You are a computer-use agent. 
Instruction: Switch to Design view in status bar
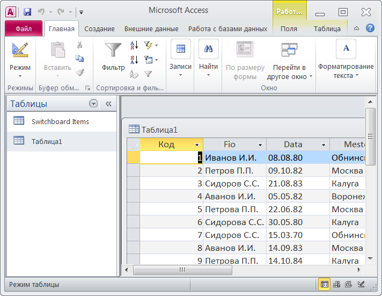(361, 284)
